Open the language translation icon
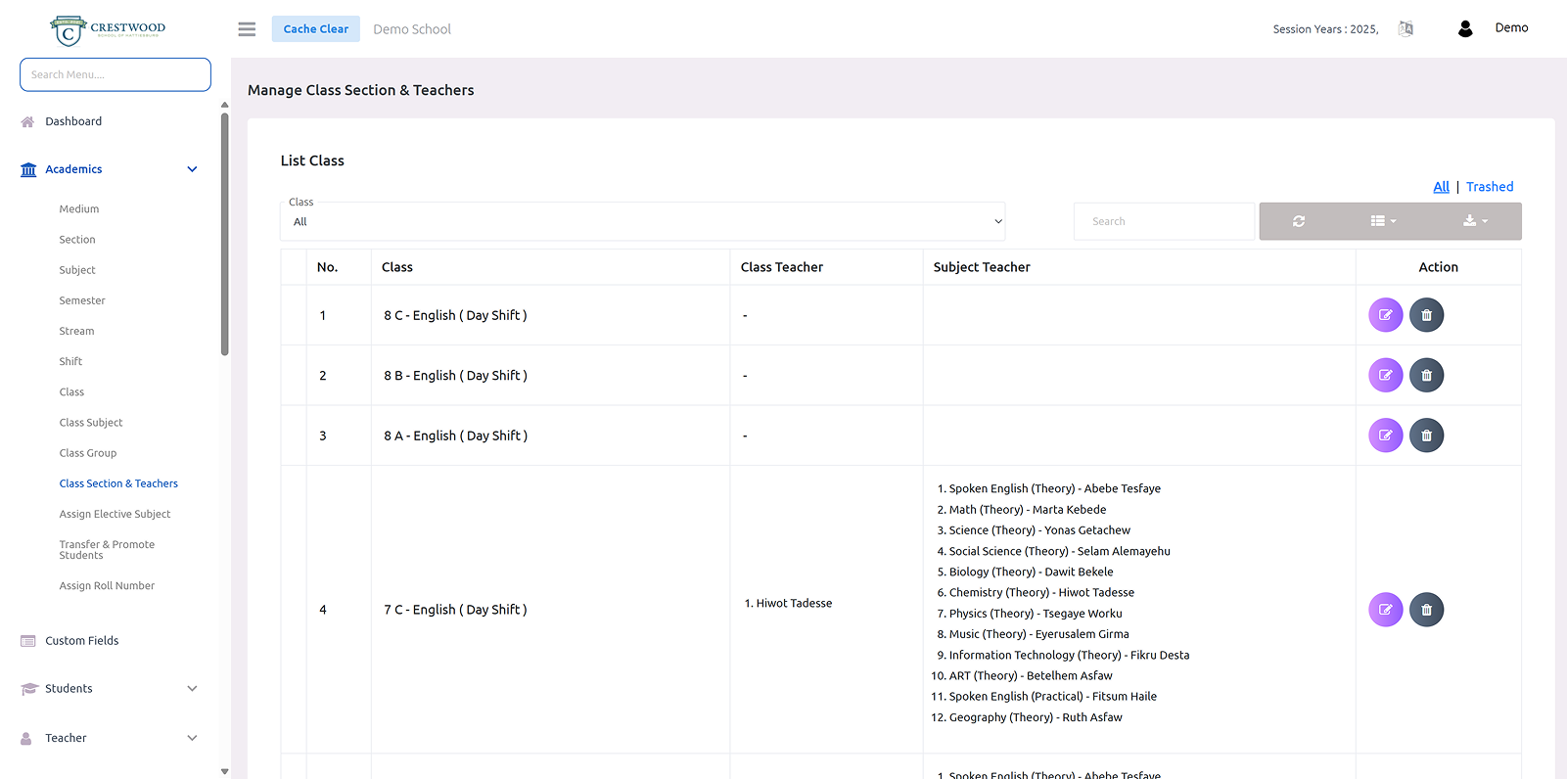 click(x=1406, y=28)
